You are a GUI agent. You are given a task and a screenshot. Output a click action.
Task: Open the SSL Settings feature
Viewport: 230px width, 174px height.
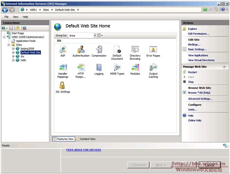(63, 87)
